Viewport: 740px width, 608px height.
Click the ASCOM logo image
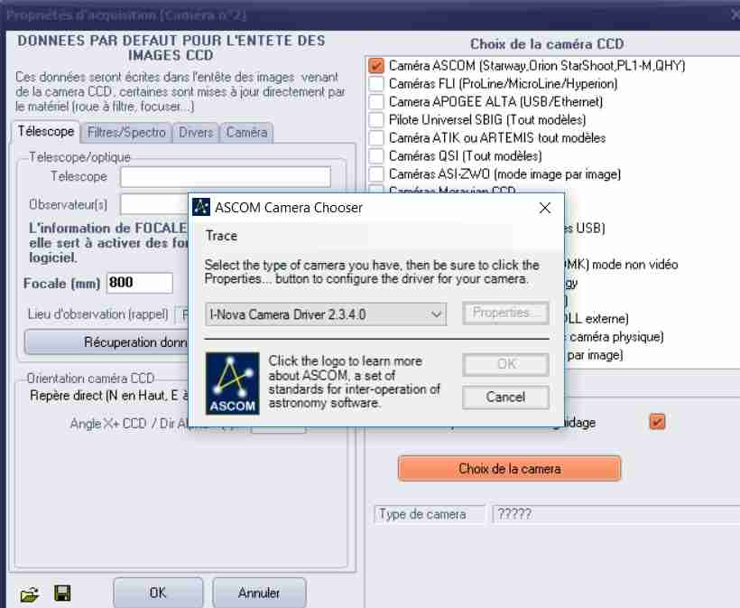pyautogui.click(x=231, y=383)
